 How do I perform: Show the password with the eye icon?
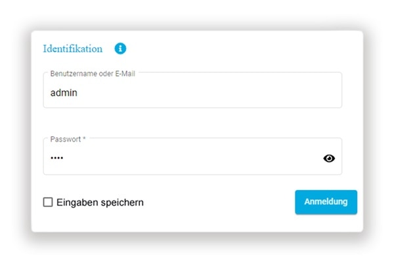329,158
